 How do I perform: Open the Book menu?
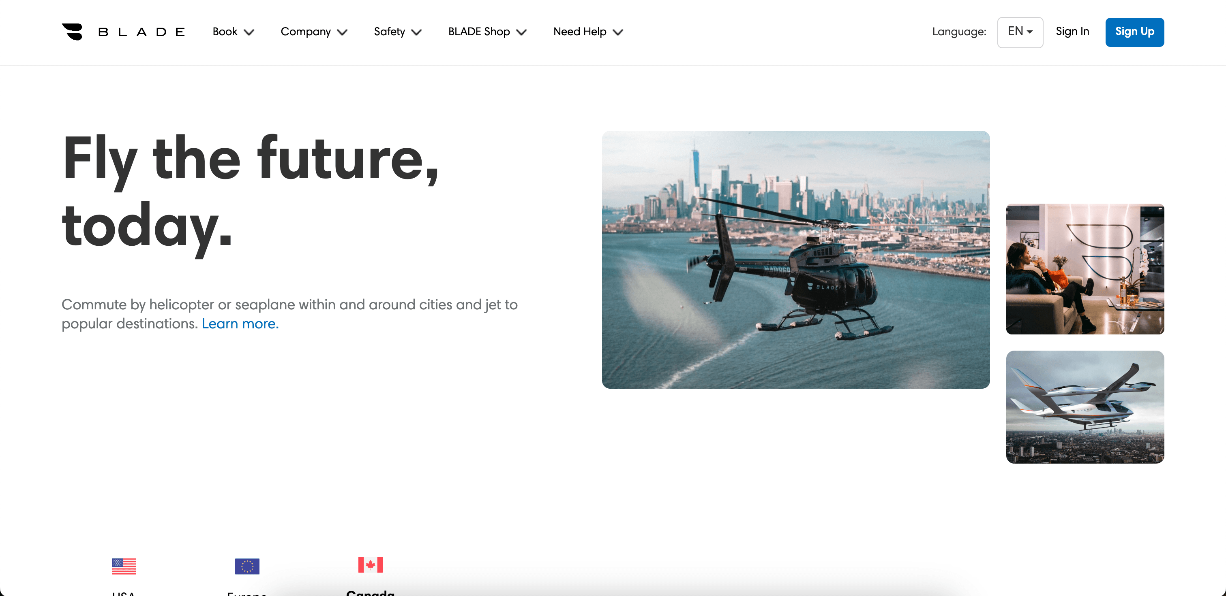233,32
